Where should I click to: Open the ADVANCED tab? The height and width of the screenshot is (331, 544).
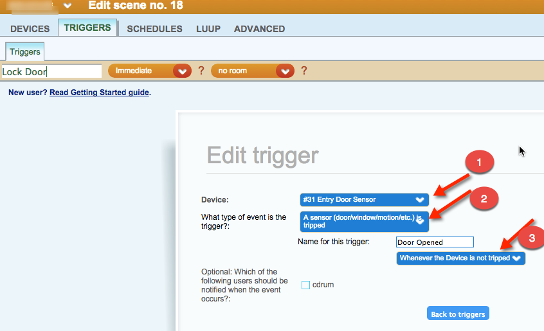pos(259,29)
